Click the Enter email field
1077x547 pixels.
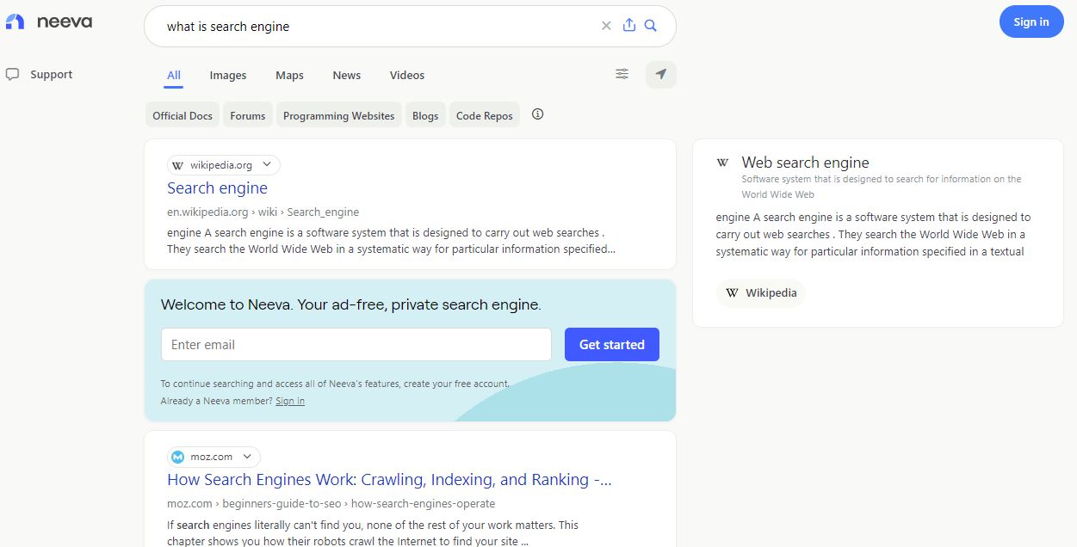[x=356, y=344]
